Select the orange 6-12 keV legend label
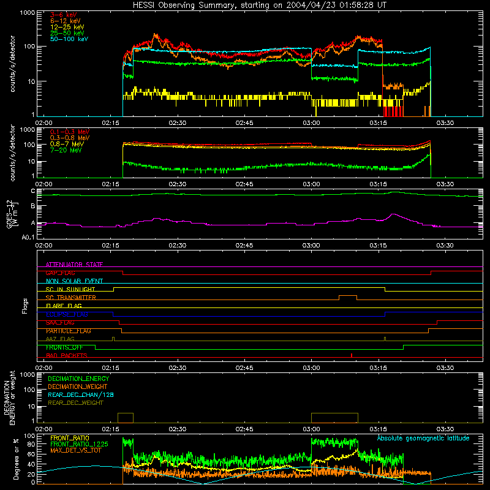The image size is (490, 490). [x=66, y=21]
